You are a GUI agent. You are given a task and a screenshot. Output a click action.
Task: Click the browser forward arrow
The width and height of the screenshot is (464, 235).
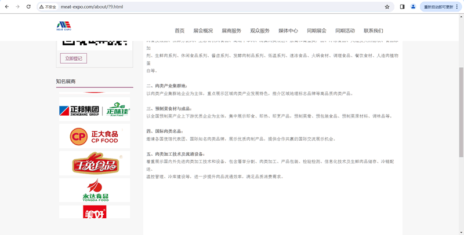[x=17, y=7]
